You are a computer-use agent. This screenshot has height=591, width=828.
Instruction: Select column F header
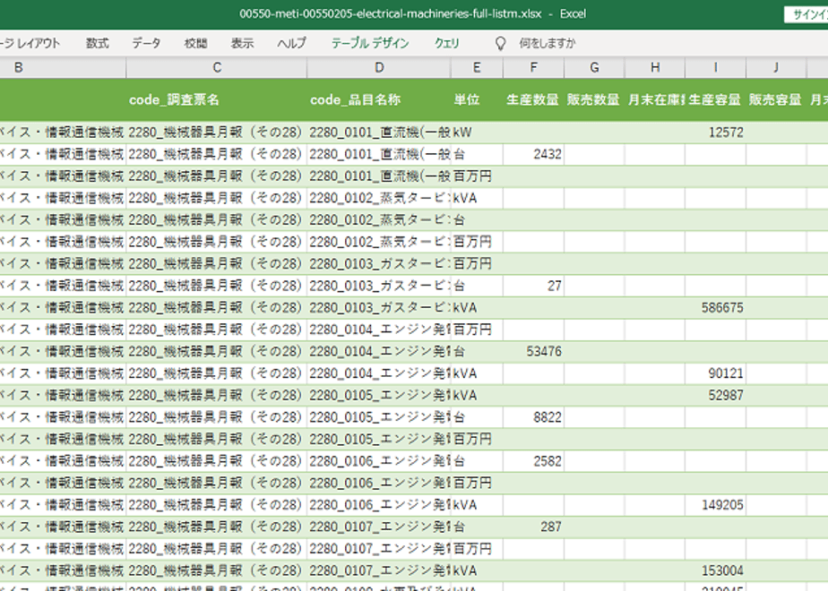[533, 67]
